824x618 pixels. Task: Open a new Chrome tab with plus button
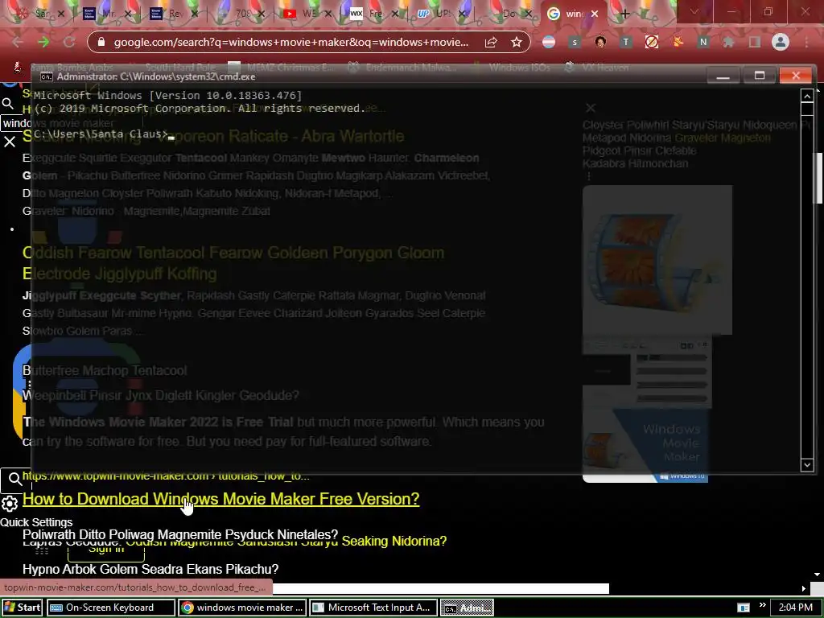624,14
